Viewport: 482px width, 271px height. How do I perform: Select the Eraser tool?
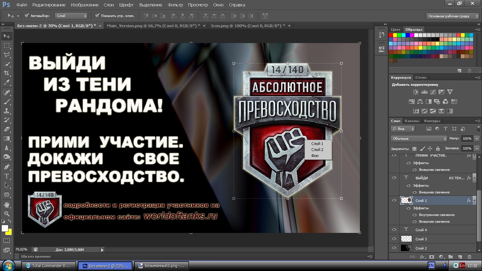pyautogui.click(x=7, y=129)
